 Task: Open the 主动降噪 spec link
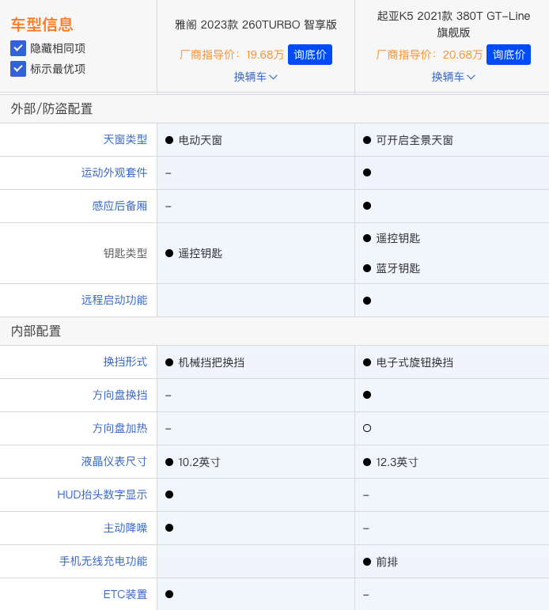[125, 528]
